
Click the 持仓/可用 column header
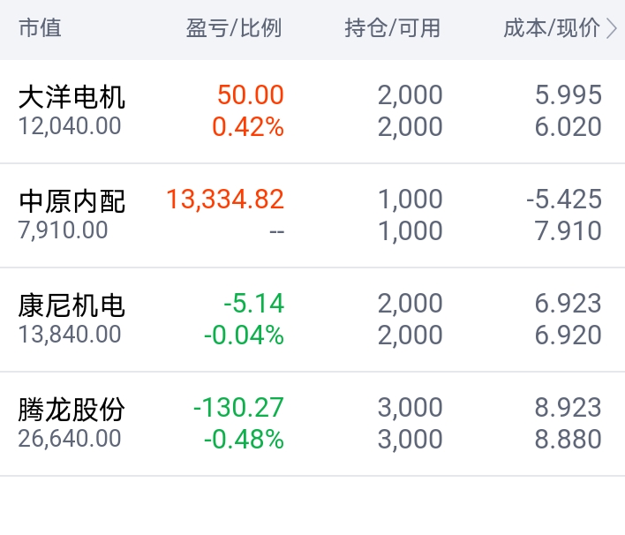[392, 28]
